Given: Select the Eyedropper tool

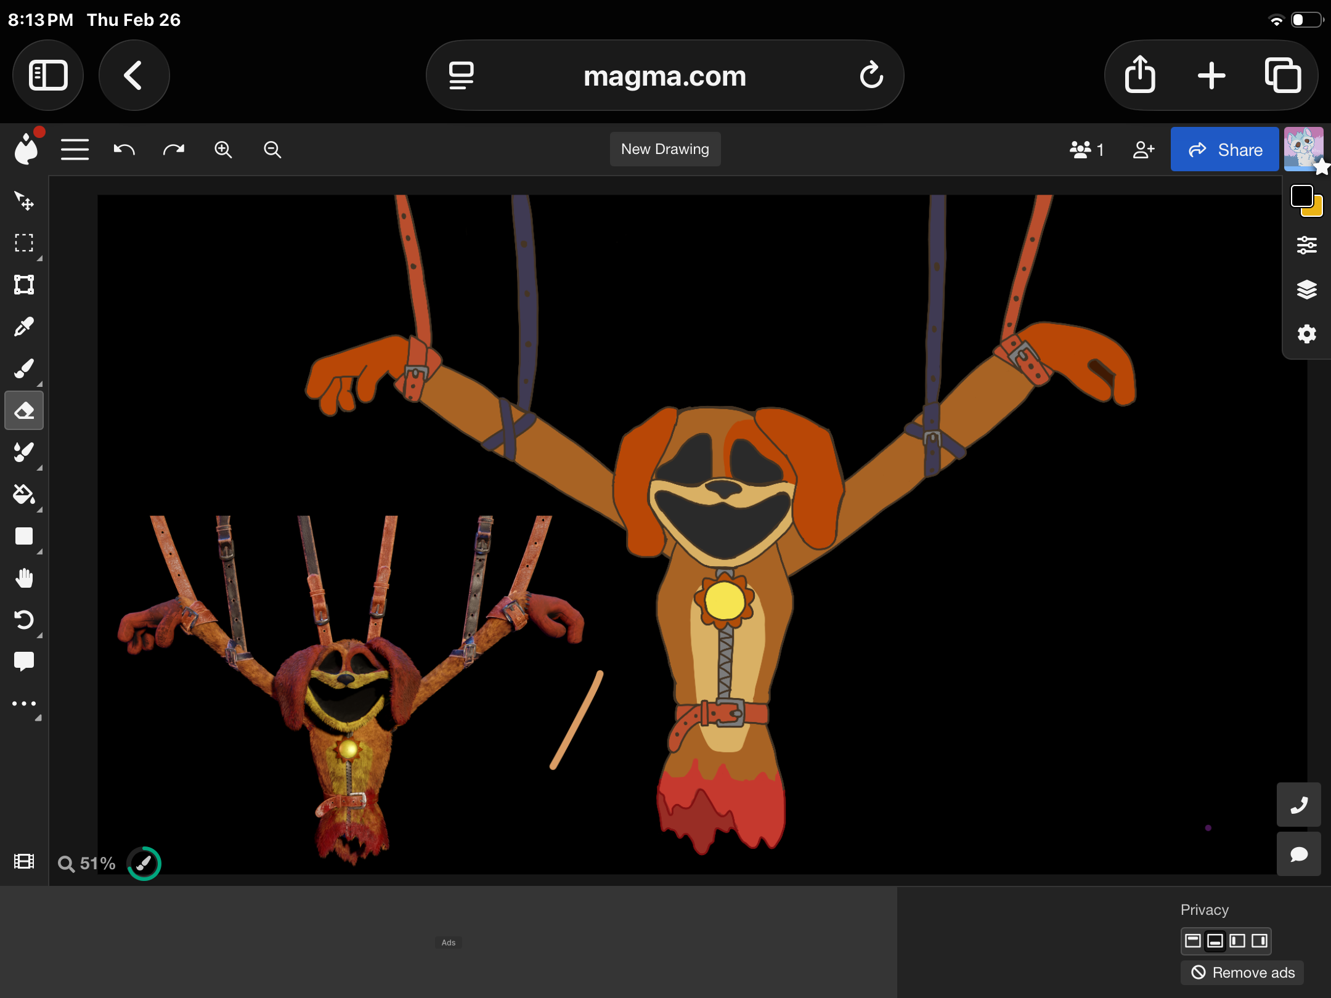Looking at the screenshot, I should coord(24,327).
